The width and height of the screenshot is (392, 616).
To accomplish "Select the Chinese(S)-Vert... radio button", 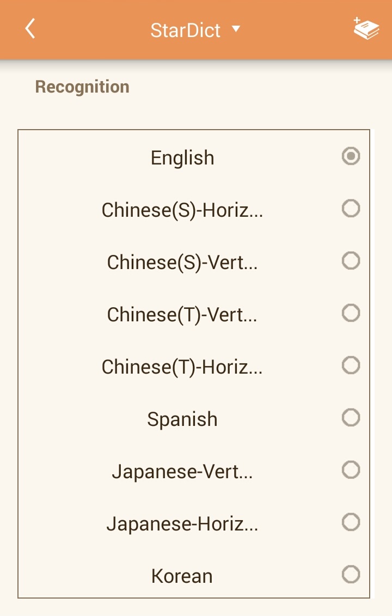I will tap(351, 261).
